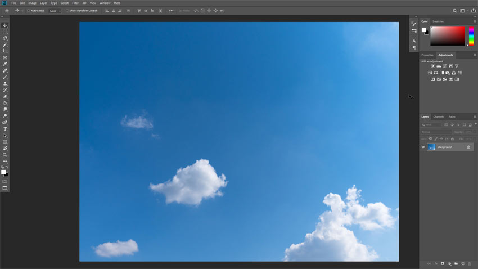Image resolution: width=478 pixels, height=269 pixels.
Task: Open the File menu
Action: point(13,3)
